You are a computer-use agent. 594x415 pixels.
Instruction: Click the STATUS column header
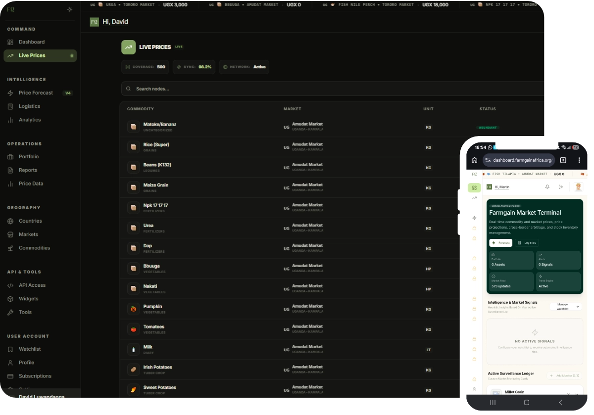tap(488, 109)
